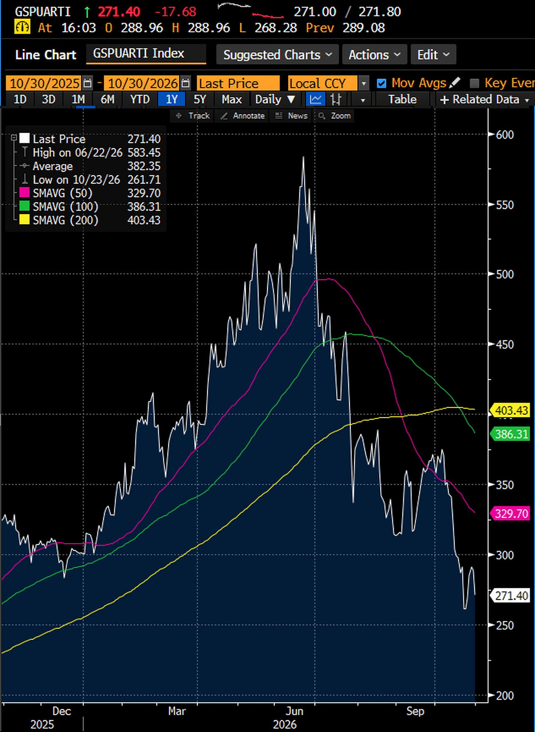Select the 1M range tab
The width and height of the screenshot is (535, 732).
[78, 99]
